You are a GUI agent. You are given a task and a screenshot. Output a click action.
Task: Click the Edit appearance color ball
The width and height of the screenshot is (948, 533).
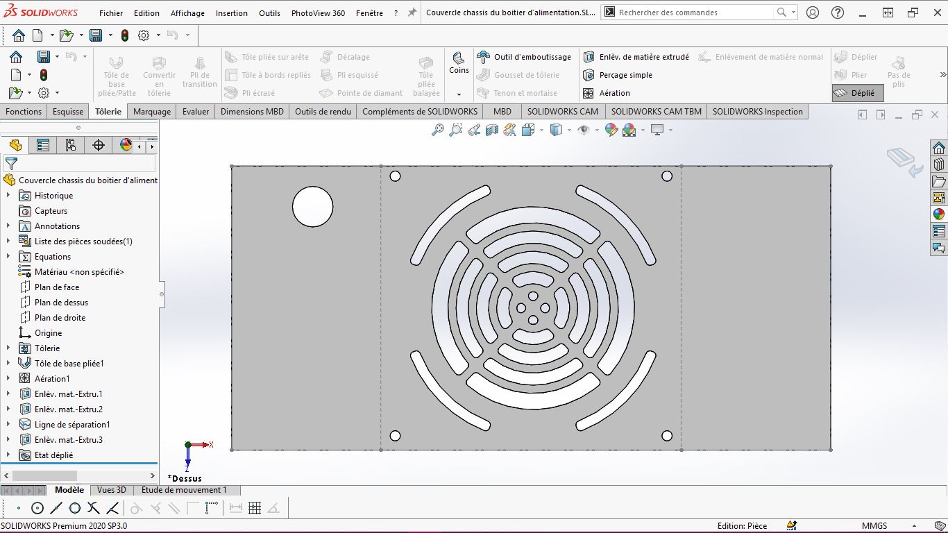[x=611, y=130]
